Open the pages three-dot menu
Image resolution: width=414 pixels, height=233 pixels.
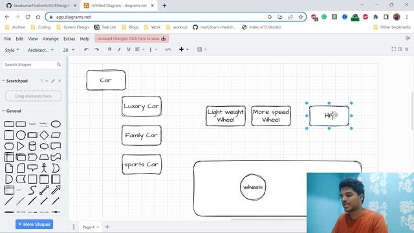pos(74,227)
